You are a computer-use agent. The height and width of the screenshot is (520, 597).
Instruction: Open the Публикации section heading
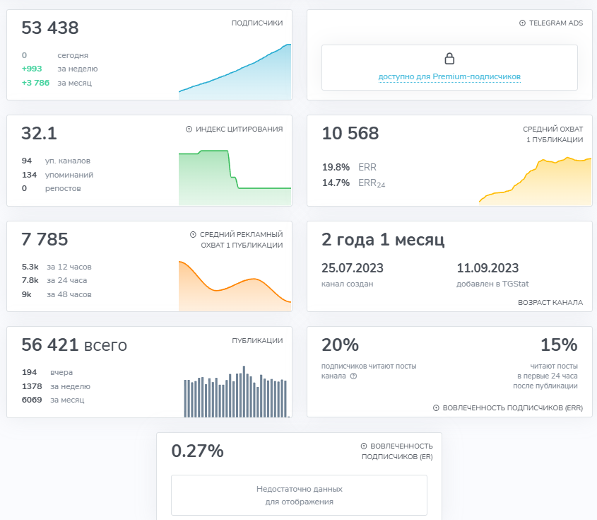[257, 341]
